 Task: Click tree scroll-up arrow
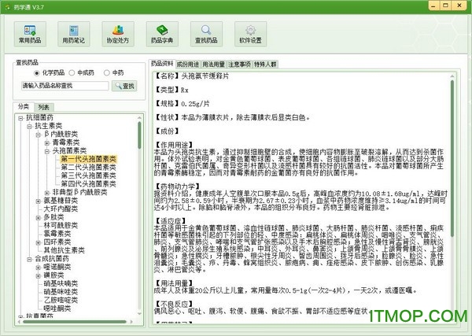(x=139, y=117)
